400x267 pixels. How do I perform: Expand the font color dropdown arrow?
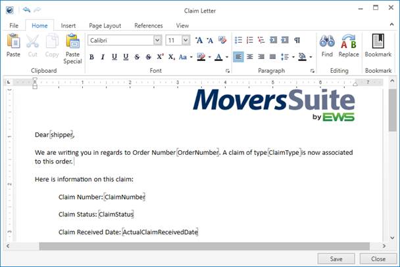coord(227,57)
